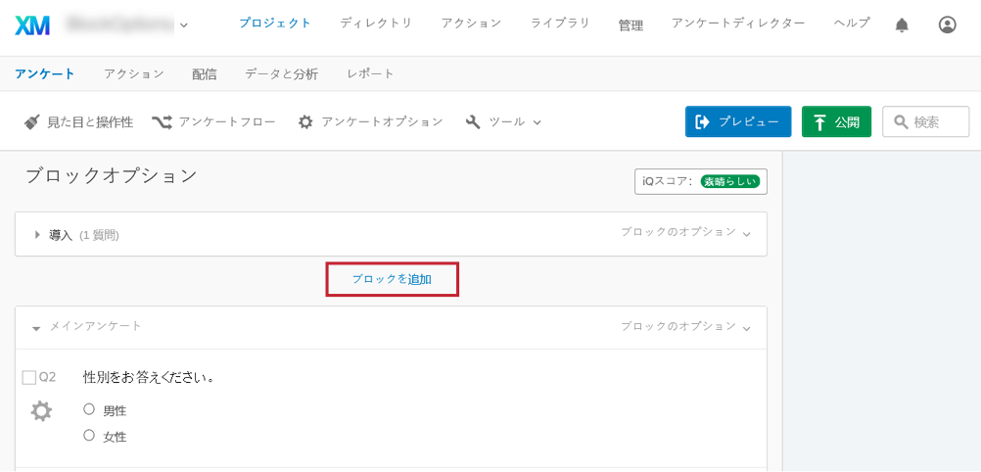The image size is (981, 472).
Task: Click into the 検索 search field
Action: click(925, 121)
